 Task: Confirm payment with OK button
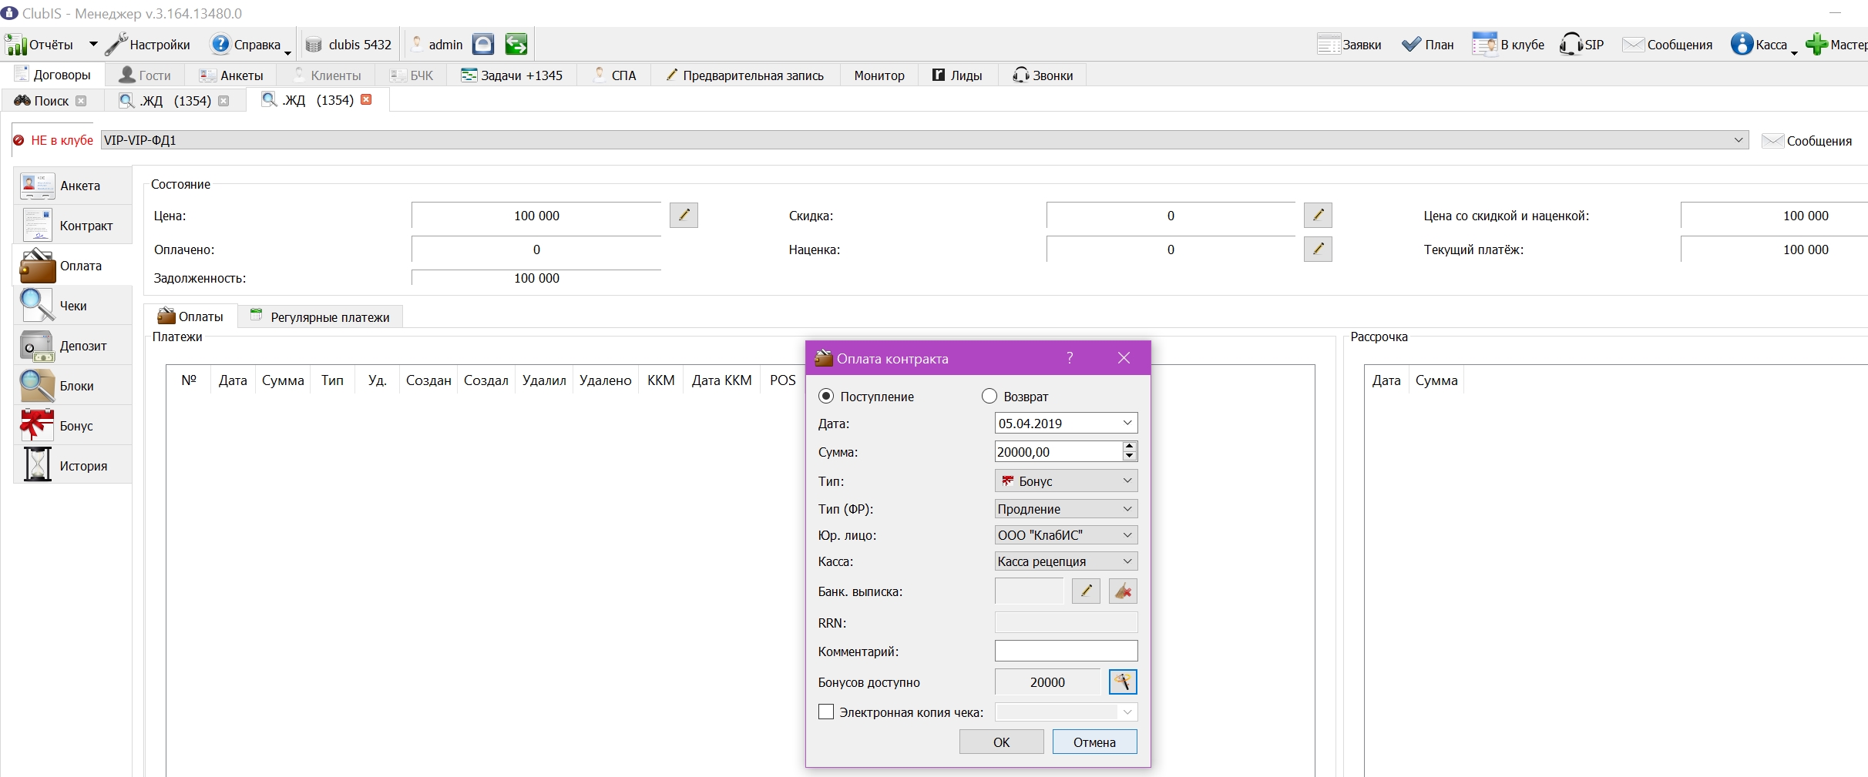click(1001, 742)
